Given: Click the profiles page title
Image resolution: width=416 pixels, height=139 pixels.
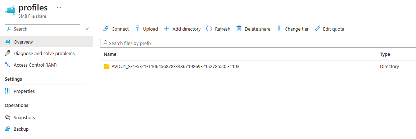Looking at the screenshot, I should tap(33, 8).
